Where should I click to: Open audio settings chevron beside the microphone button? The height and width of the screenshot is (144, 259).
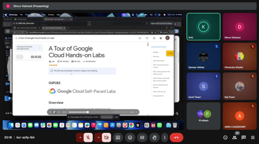[80, 138]
